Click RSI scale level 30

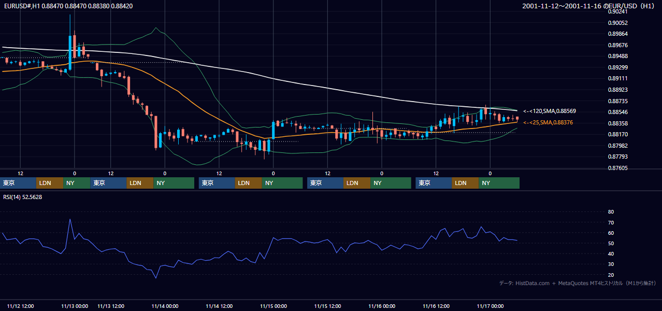[x=611, y=264]
